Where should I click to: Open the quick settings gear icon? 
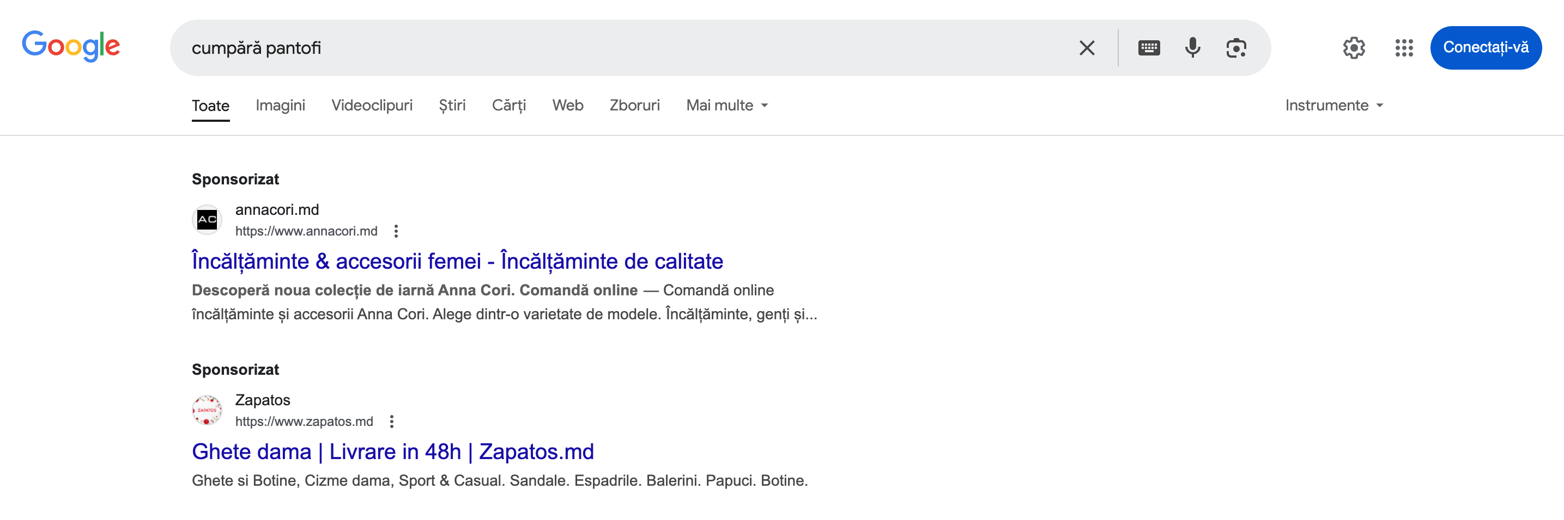pos(1354,48)
